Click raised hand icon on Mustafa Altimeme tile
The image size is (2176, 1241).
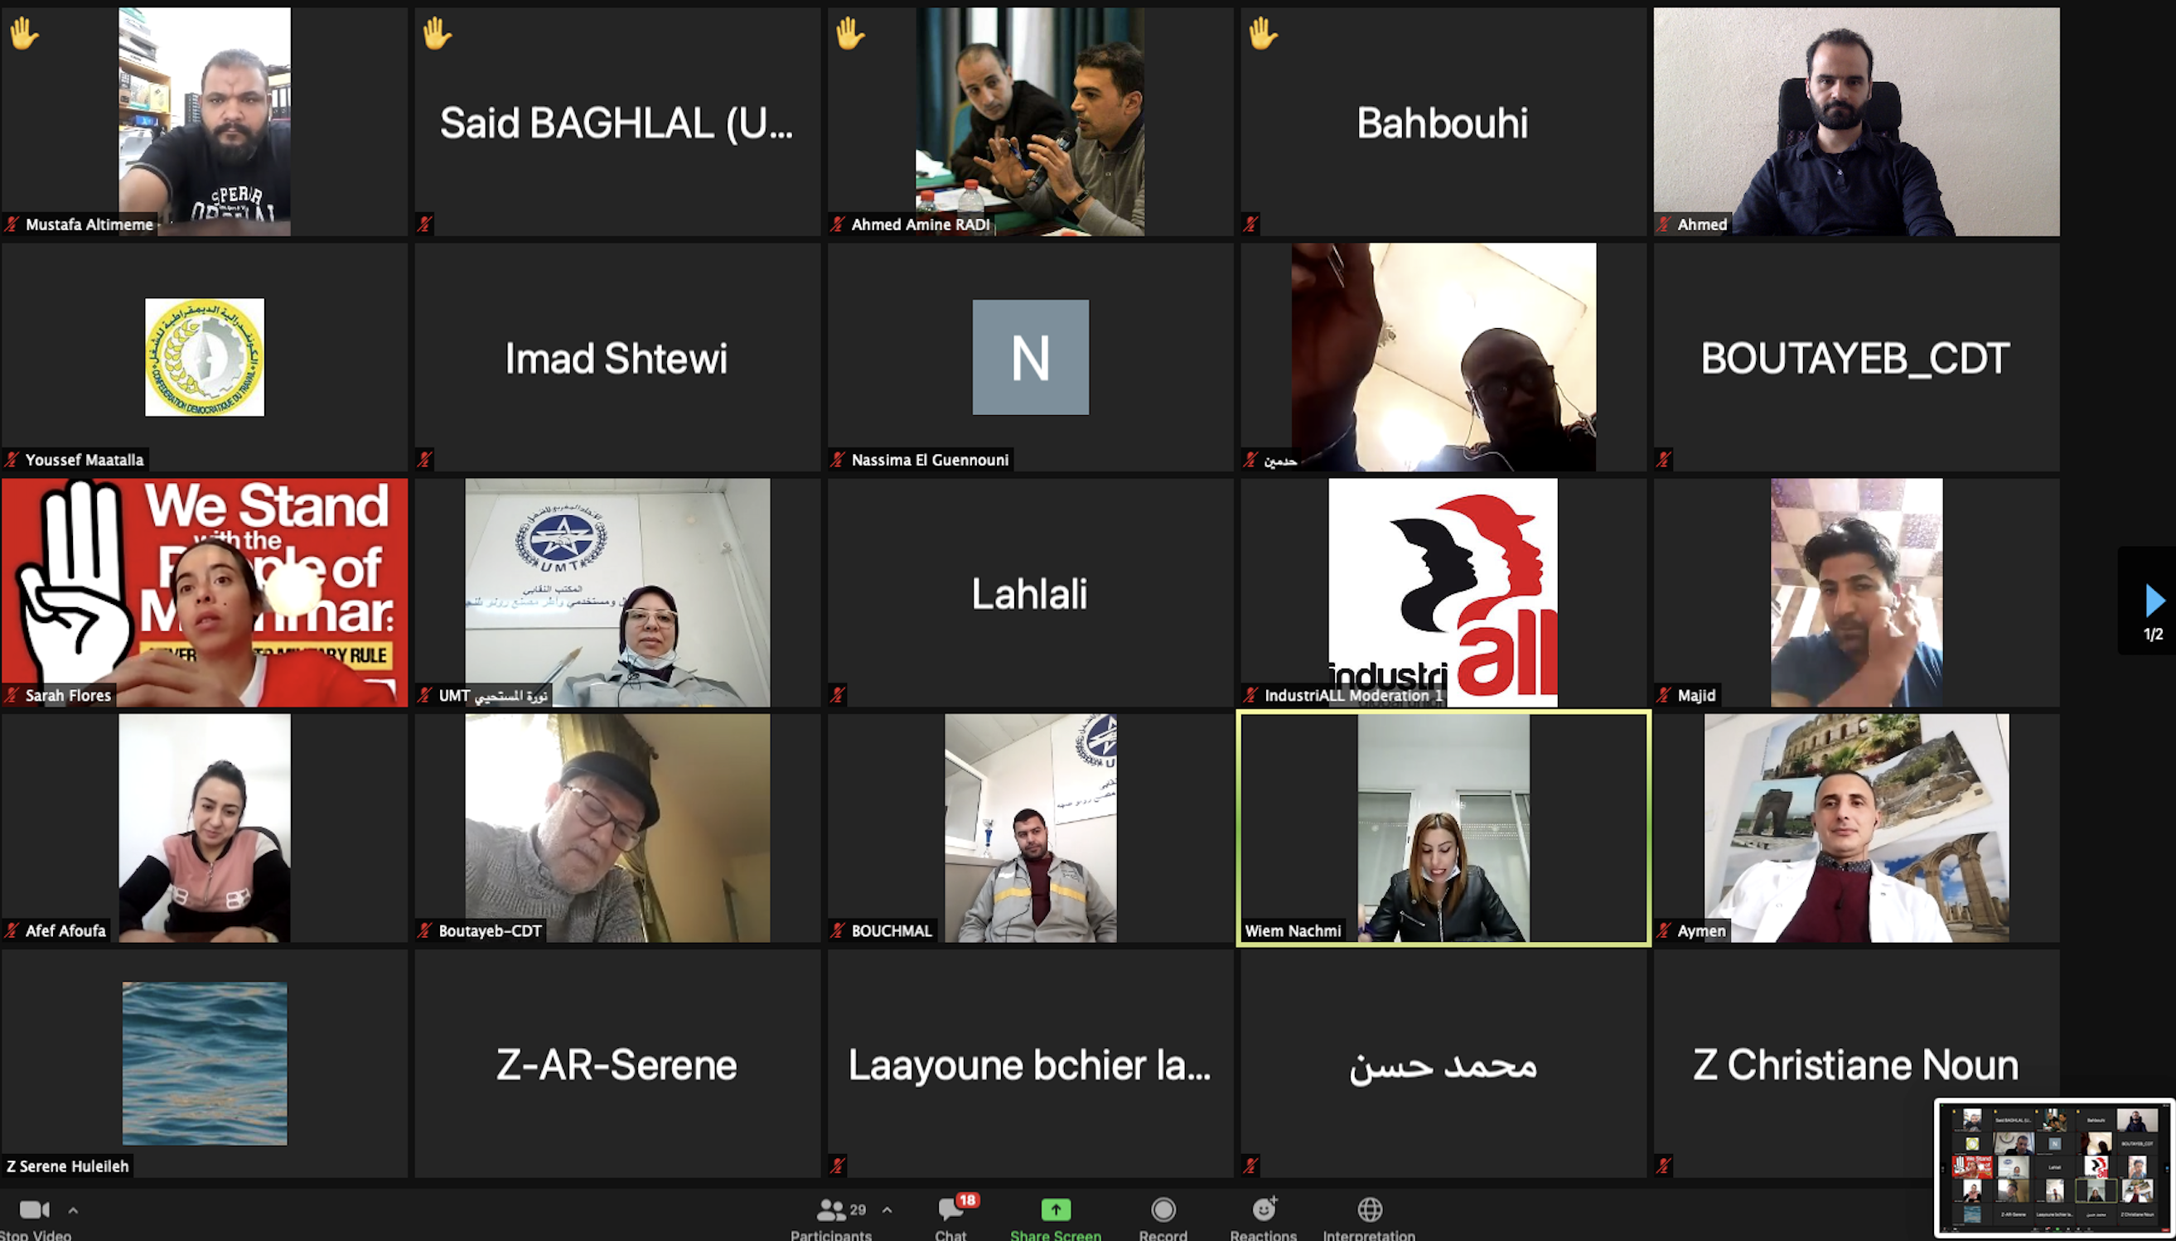[24, 34]
